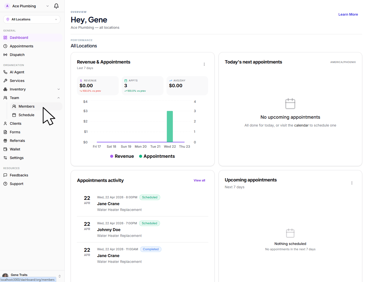The width and height of the screenshot is (368, 282).
Task: Click the notification bell icon
Action: (x=56, y=6)
